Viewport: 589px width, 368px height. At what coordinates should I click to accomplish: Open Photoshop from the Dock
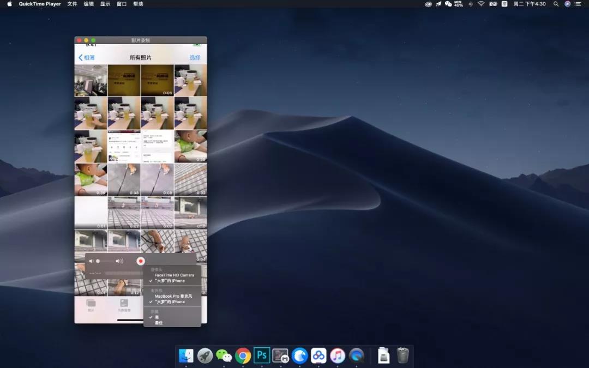[262, 355]
